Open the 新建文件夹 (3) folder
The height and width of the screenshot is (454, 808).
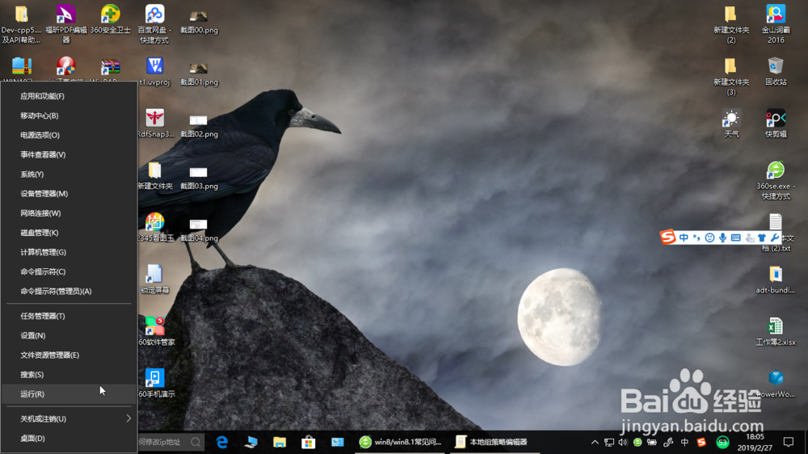(731, 76)
